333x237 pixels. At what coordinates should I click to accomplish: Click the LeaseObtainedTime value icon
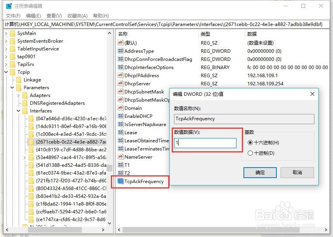[121, 140]
